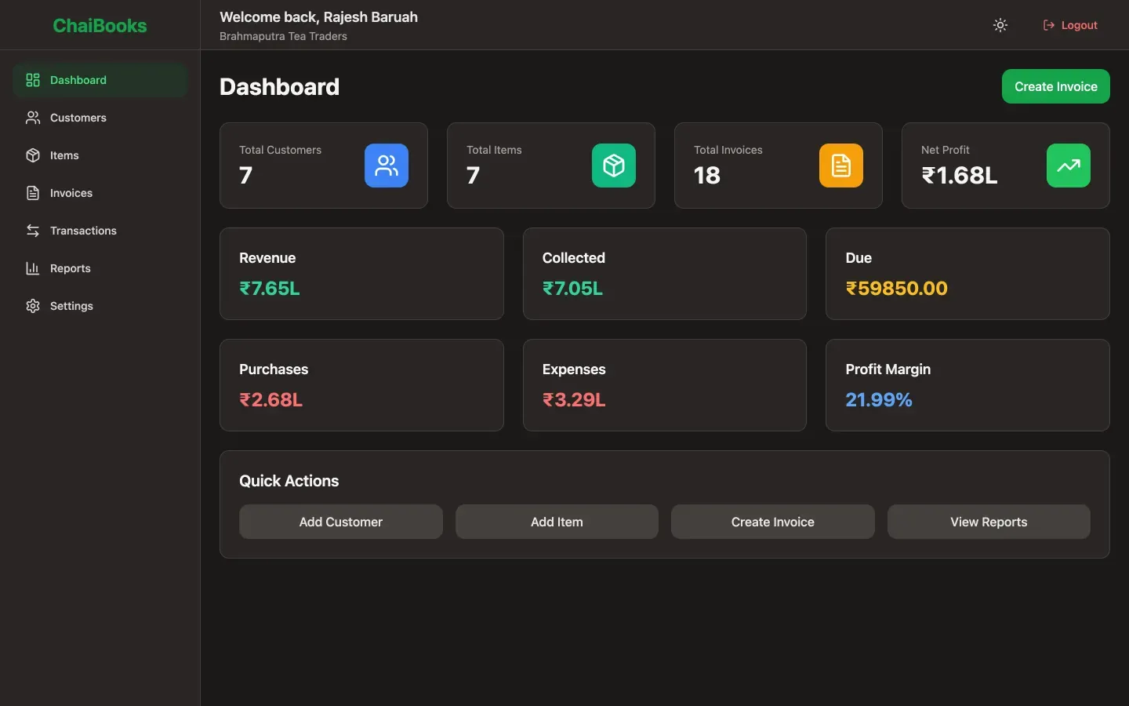
Task: Click the Add Item quick action
Action: (557, 522)
